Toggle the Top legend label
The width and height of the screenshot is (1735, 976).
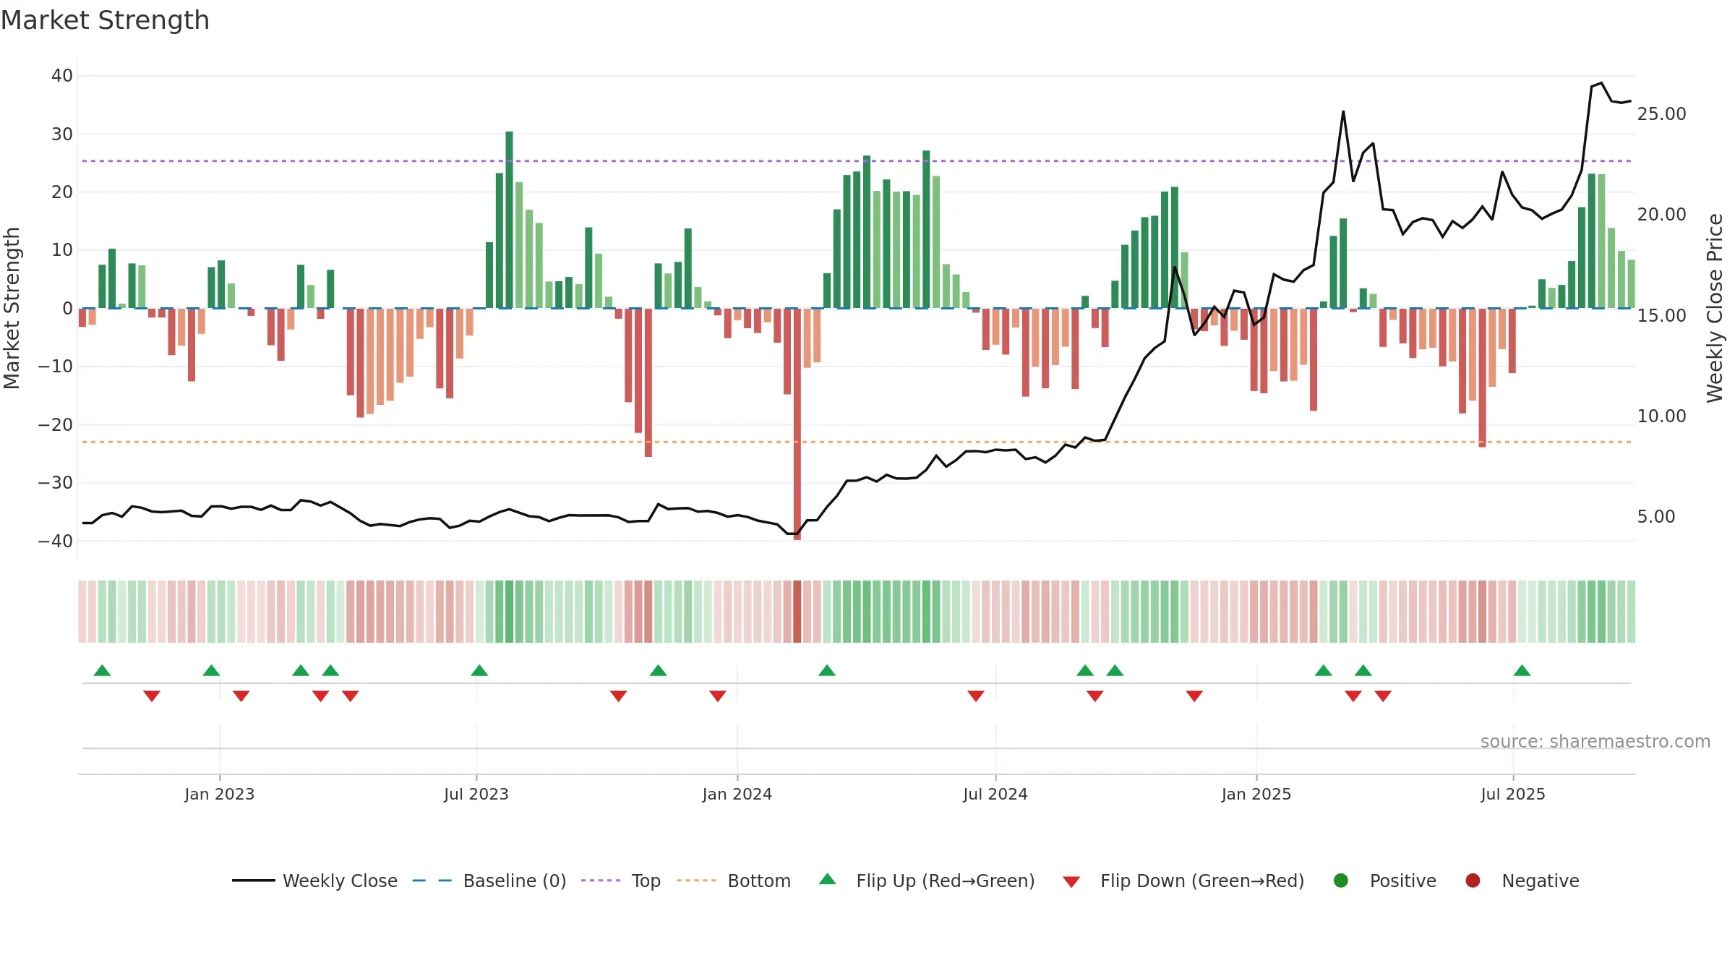point(646,881)
